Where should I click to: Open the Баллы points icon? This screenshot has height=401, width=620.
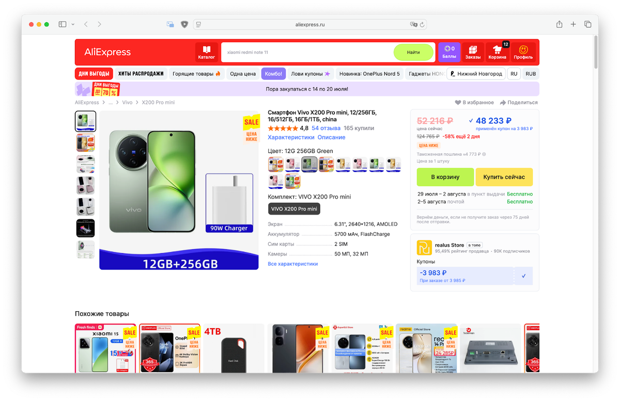pyautogui.click(x=449, y=52)
